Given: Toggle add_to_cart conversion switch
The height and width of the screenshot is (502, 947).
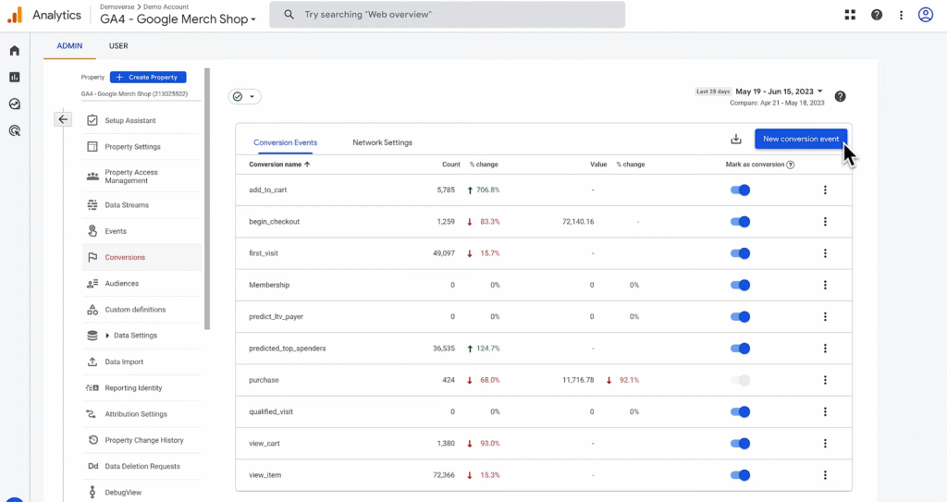Looking at the screenshot, I should click(741, 190).
